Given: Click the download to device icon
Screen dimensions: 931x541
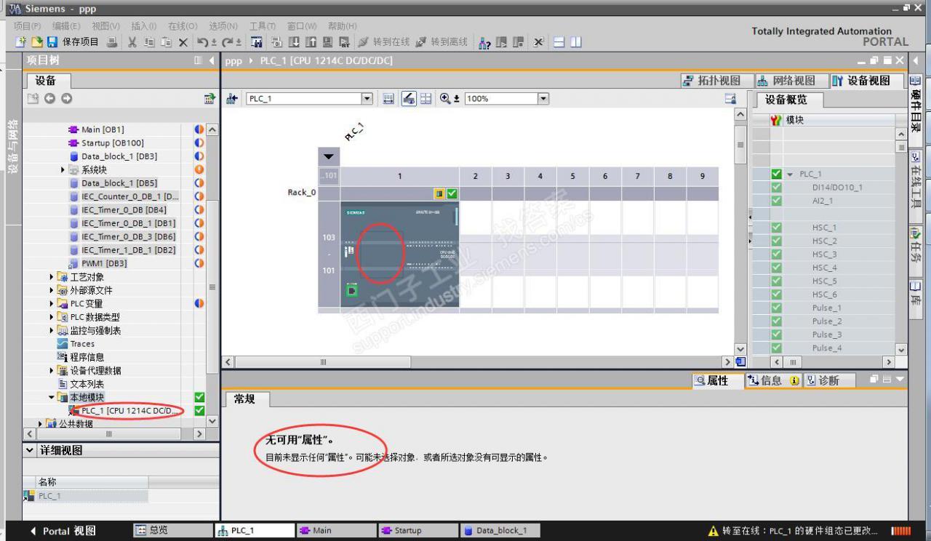Looking at the screenshot, I should pyautogui.click(x=294, y=42).
